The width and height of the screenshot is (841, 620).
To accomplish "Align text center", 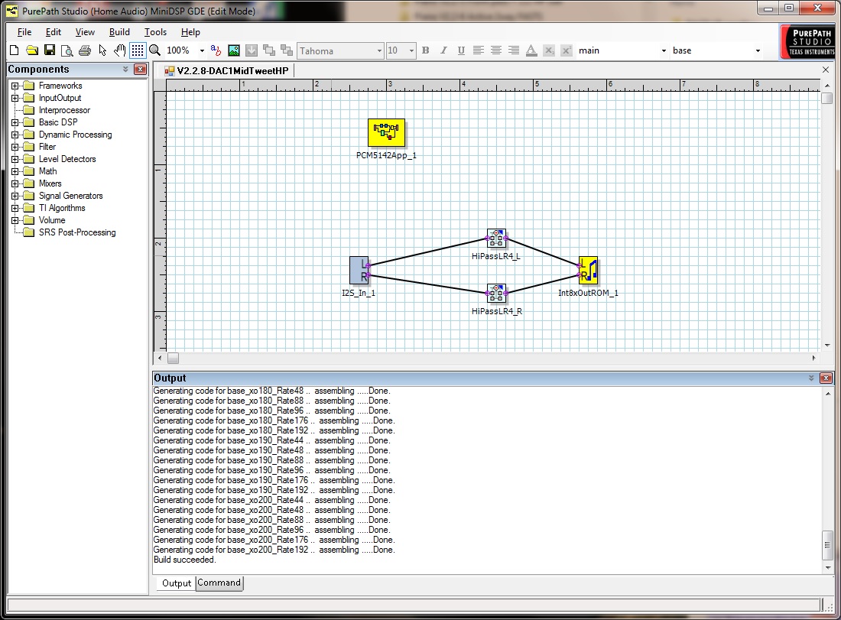I will (x=496, y=50).
